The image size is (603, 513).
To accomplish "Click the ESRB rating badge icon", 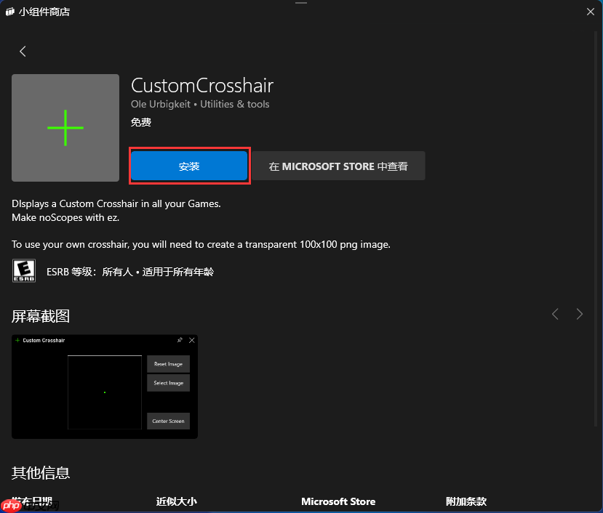I will 24,271.
